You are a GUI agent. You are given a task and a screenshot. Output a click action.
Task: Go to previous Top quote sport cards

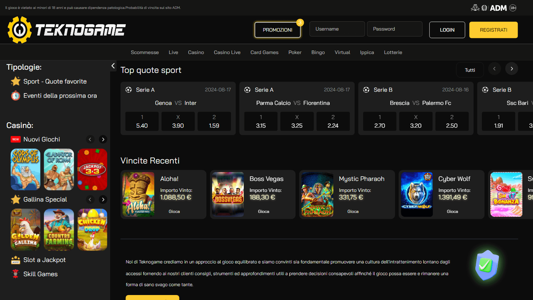(x=494, y=69)
